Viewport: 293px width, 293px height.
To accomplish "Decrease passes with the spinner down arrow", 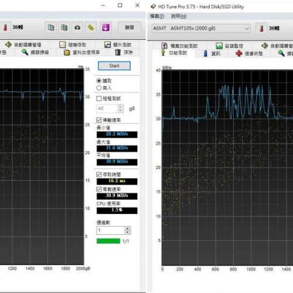I will pos(128,233).
